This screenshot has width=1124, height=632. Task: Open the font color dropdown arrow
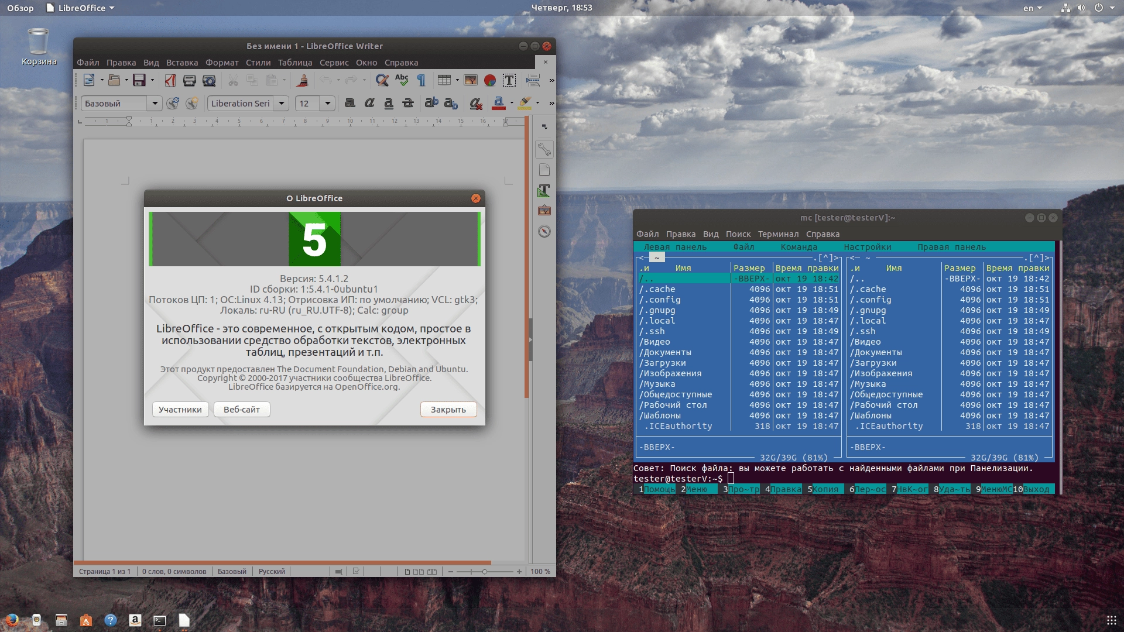pyautogui.click(x=512, y=104)
